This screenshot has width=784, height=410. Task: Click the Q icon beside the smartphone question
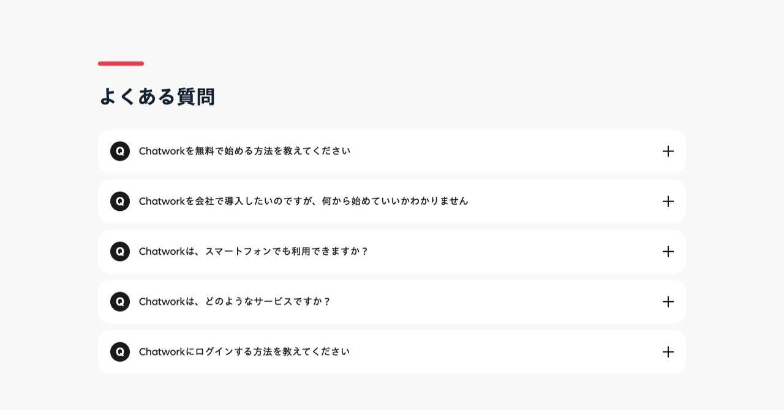[120, 251]
